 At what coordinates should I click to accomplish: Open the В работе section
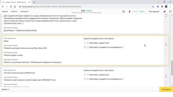click(x=14, y=11)
